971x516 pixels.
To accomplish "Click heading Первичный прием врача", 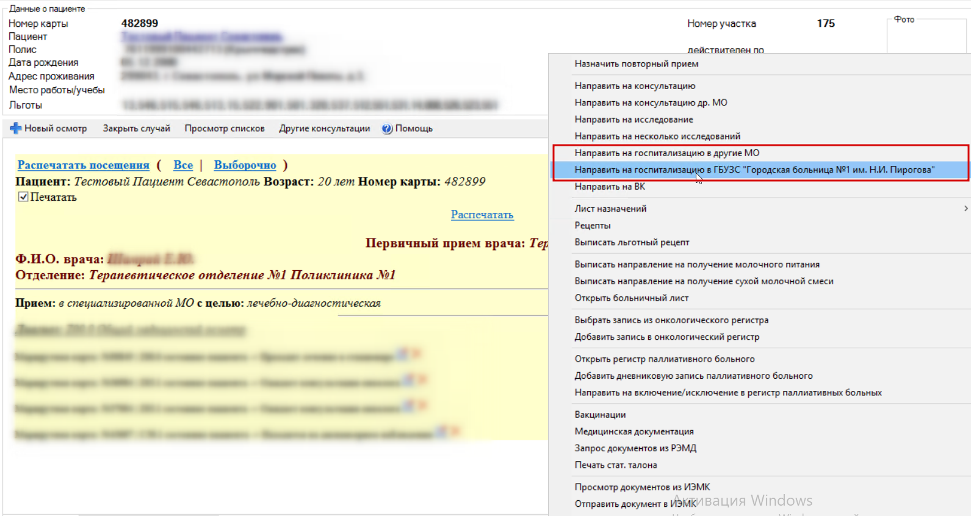I will pyautogui.click(x=445, y=243).
